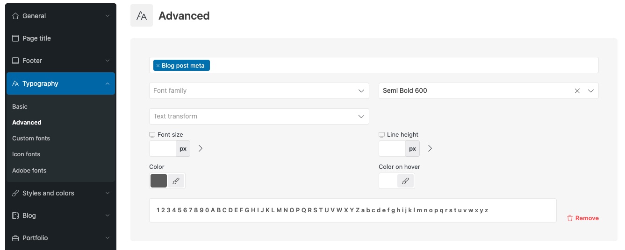Click the Portfolio briefcase icon

15,238
